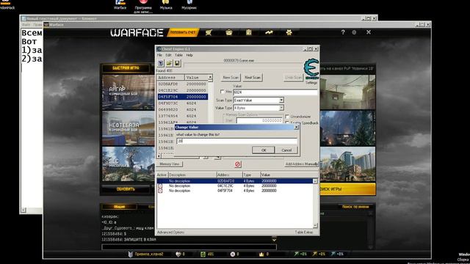Click the New Scan button
Image resolution: width=470 pixels, height=264 pixels.
[x=231, y=78]
